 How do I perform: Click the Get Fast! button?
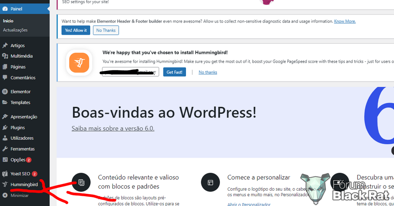click(x=175, y=72)
